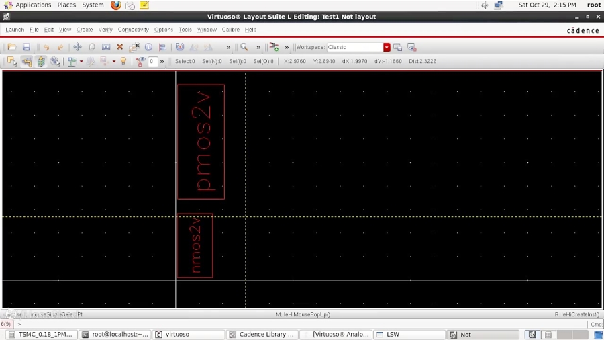The height and width of the screenshot is (340, 604).
Task: Open the Connectivity menu
Action: [x=134, y=30]
